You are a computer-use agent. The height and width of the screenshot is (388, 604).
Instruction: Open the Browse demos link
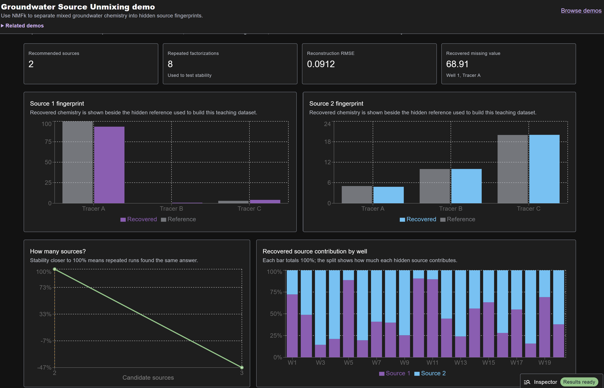pos(581,11)
